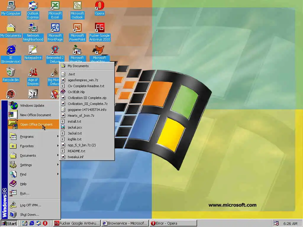This screenshot has height=227, width=303.
Task: Open .text file in documents list
Action: [87, 74]
